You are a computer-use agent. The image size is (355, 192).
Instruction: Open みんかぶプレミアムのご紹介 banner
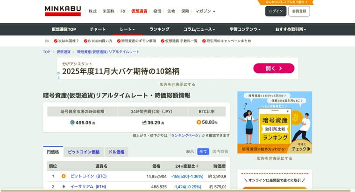tap(286, 2)
